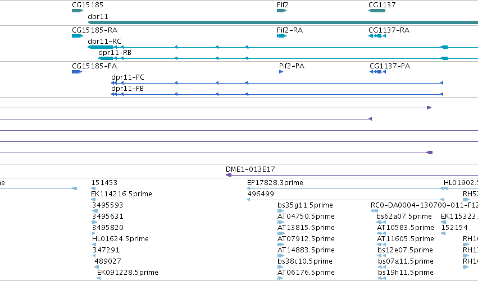478x281 pixels.
Task: Click the 347291 EST label
Action: tap(106, 250)
